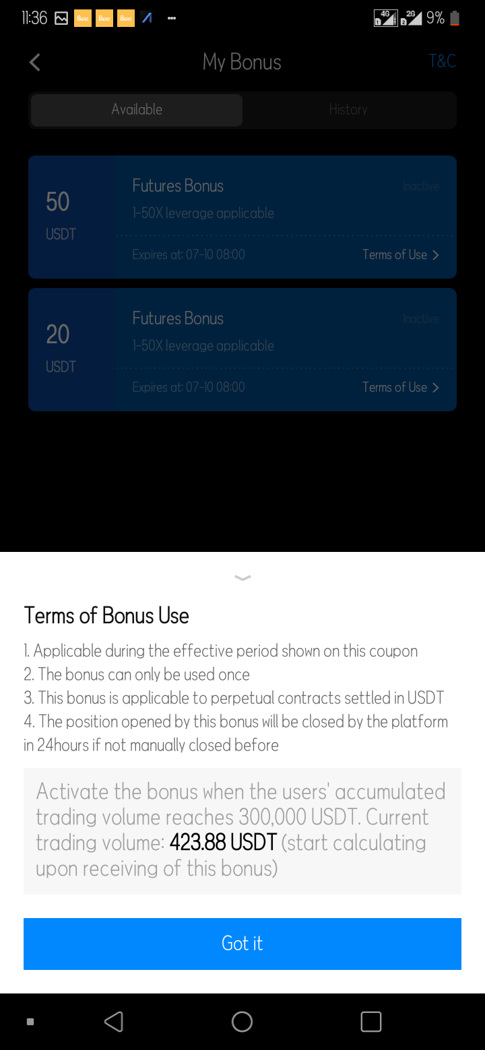
Task: Select the 50 USDT Futures Bonus card
Action: click(x=243, y=217)
